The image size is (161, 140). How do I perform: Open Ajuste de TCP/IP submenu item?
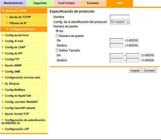[24, 17]
